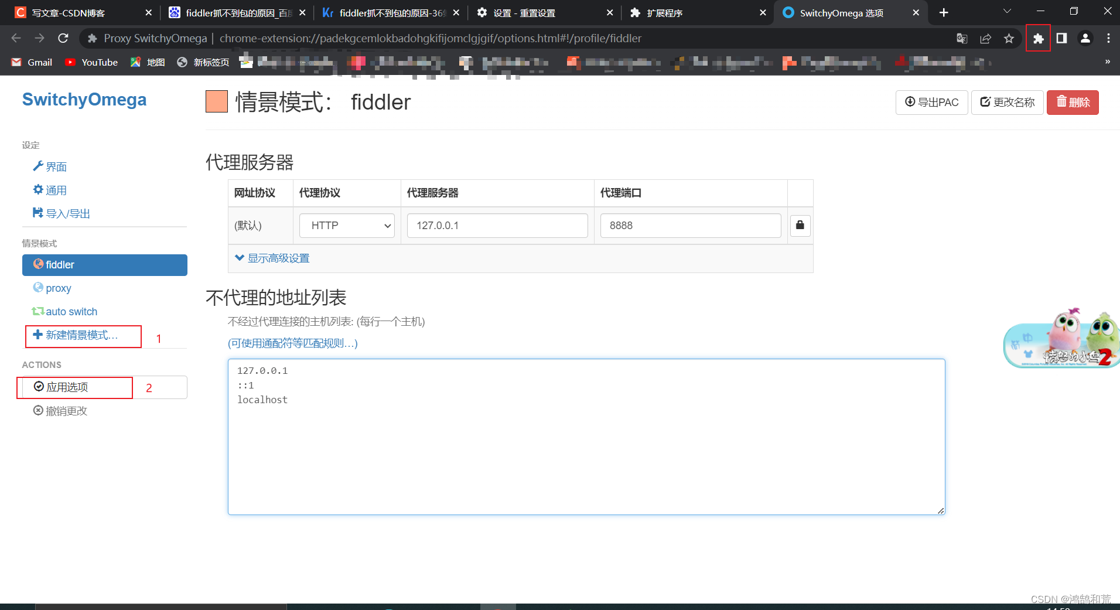Screen dimensions: 1120x610
Task: Click the proxy server 127.0.0.1 field
Action: [x=497, y=226]
